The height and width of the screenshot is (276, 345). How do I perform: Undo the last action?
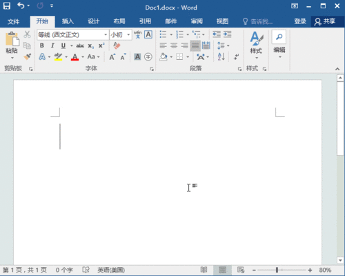click(21, 6)
